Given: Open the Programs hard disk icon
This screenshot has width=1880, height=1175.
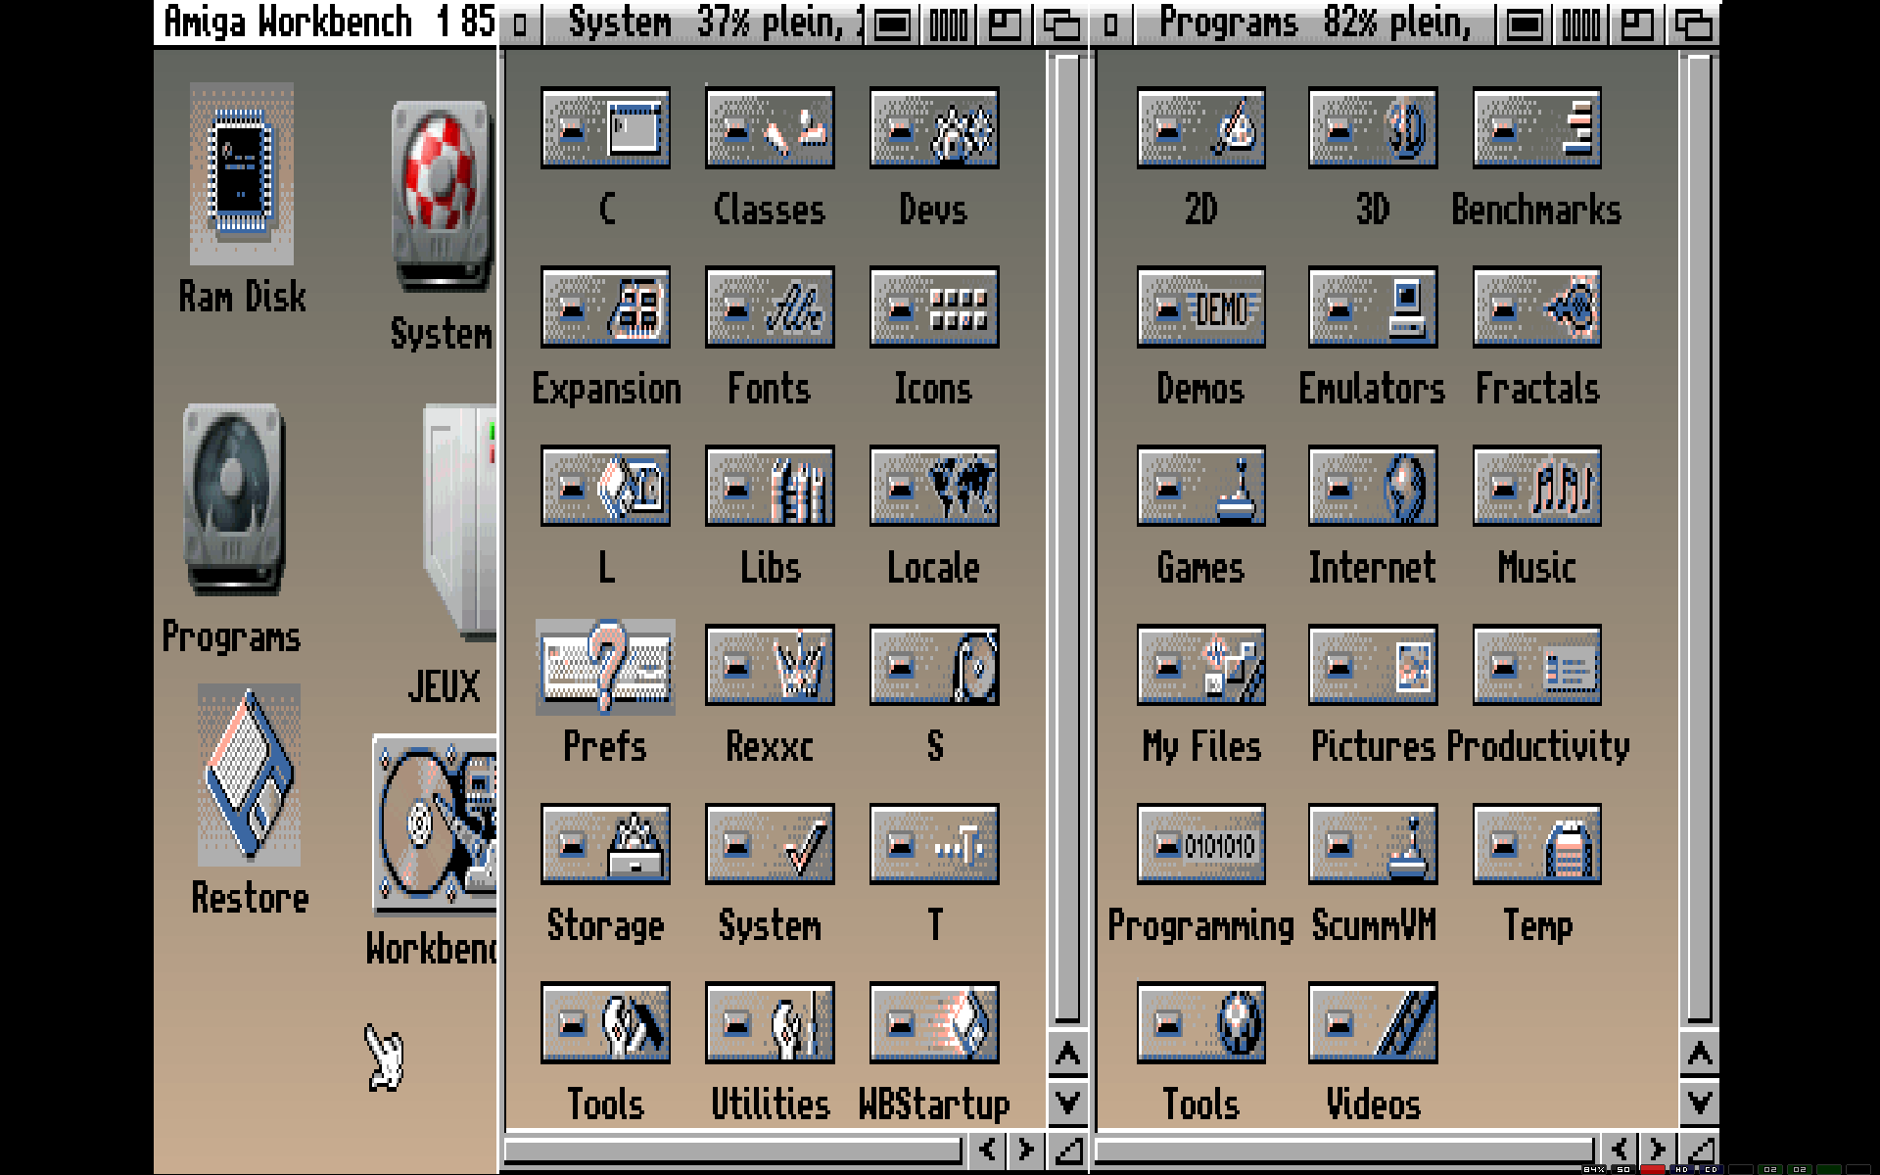Looking at the screenshot, I should coord(232,499).
